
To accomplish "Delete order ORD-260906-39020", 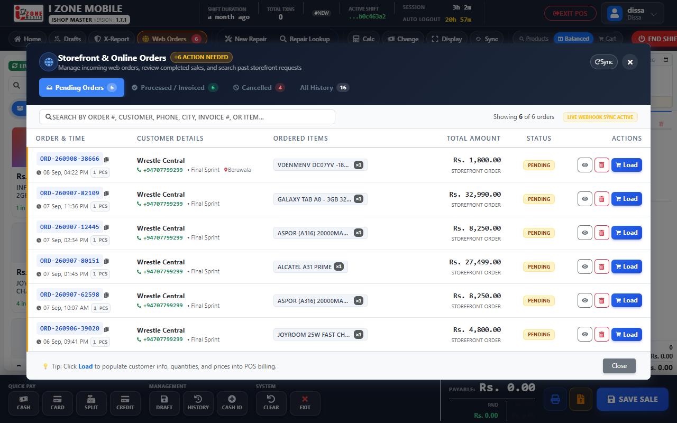I will (x=601, y=334).
